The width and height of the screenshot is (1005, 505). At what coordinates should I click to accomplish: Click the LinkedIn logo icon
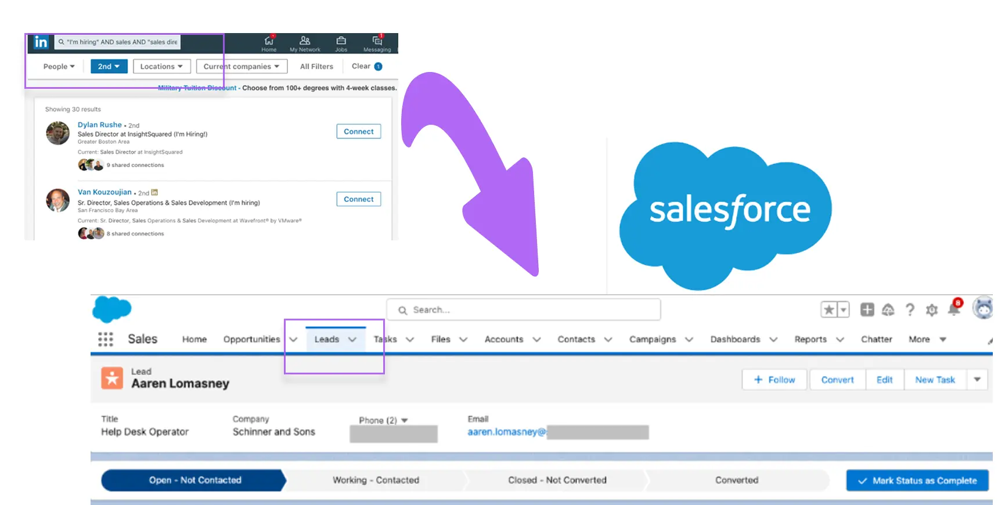41,42
